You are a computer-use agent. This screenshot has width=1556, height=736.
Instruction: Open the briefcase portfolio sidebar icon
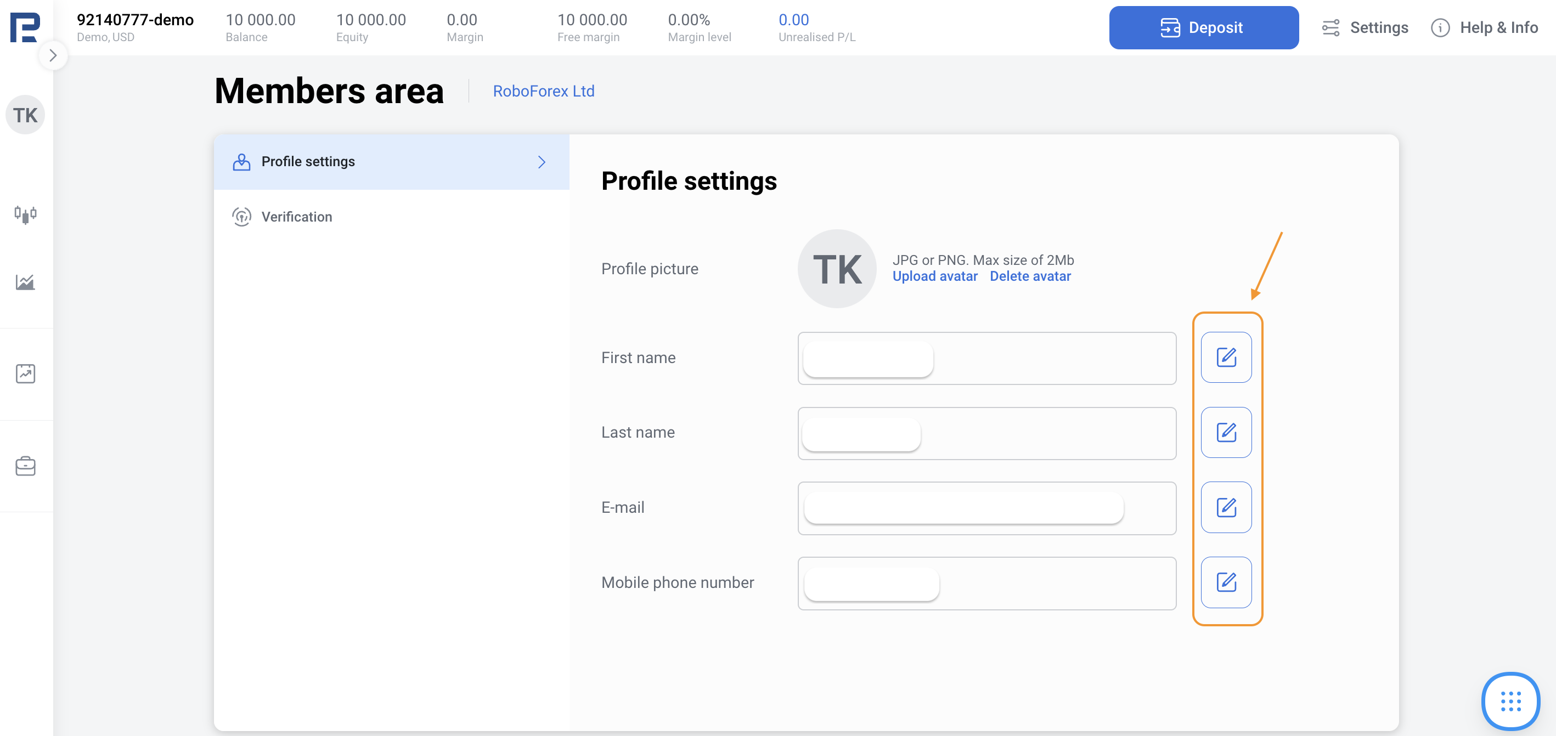tap(25, 466)
